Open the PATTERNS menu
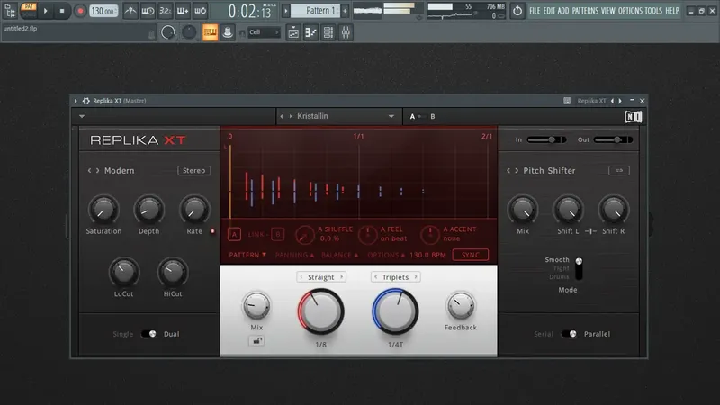The width and height of the screenshot is (720, 405). coord(585,11)
